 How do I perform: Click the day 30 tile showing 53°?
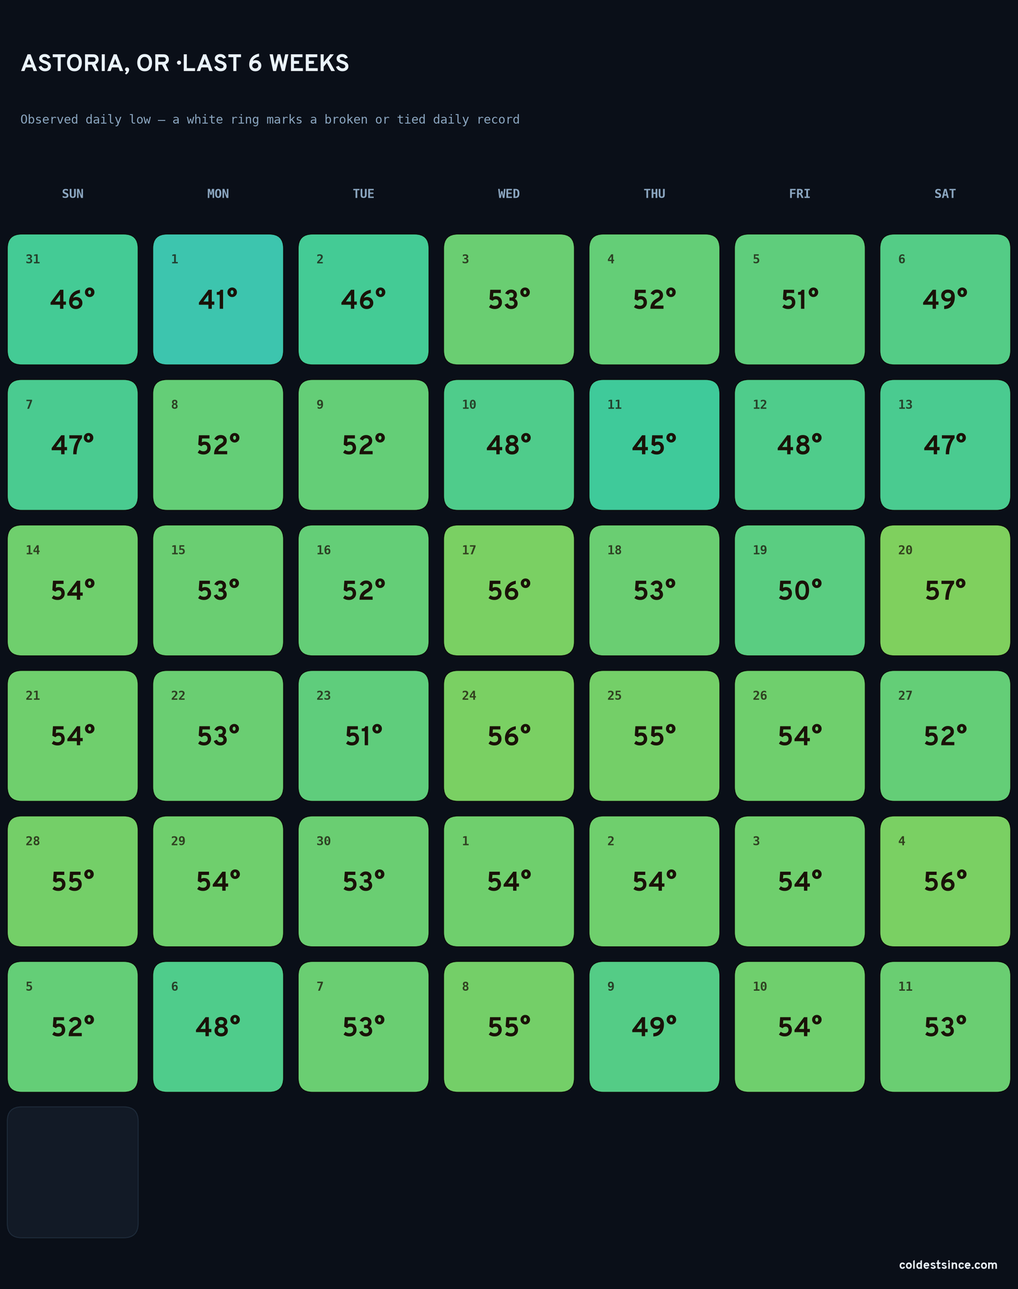pyautogui.click(x=363, y=881)
